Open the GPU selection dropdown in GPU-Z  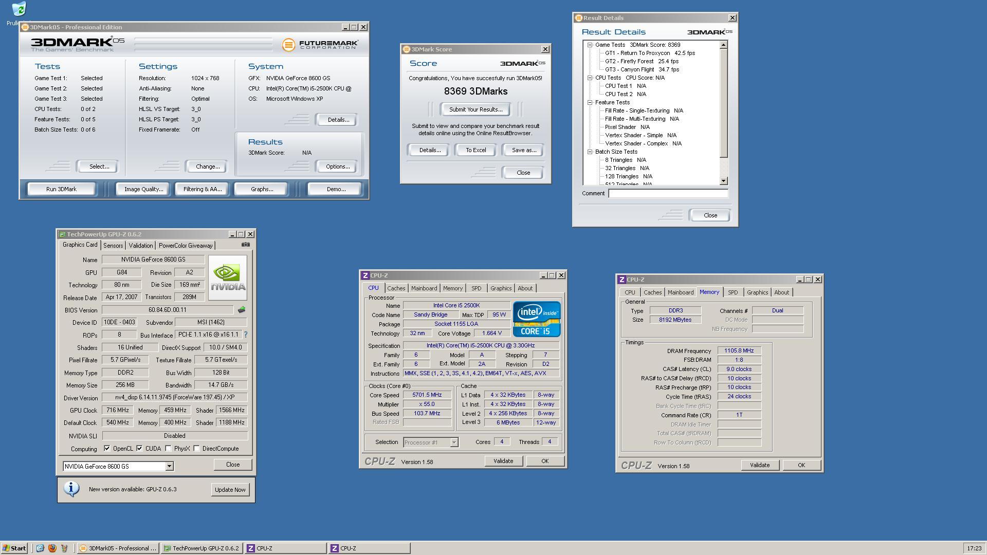tap(169, 466)
